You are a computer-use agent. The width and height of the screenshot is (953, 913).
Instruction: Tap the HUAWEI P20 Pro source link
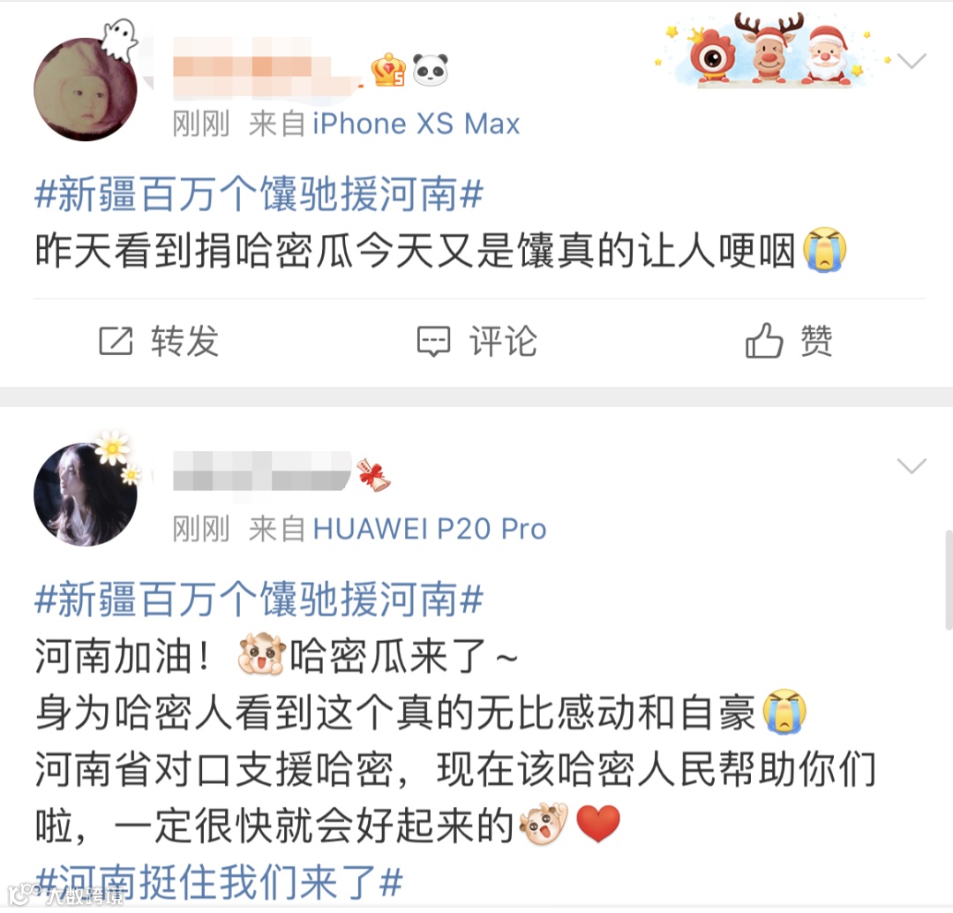point(430,529)
